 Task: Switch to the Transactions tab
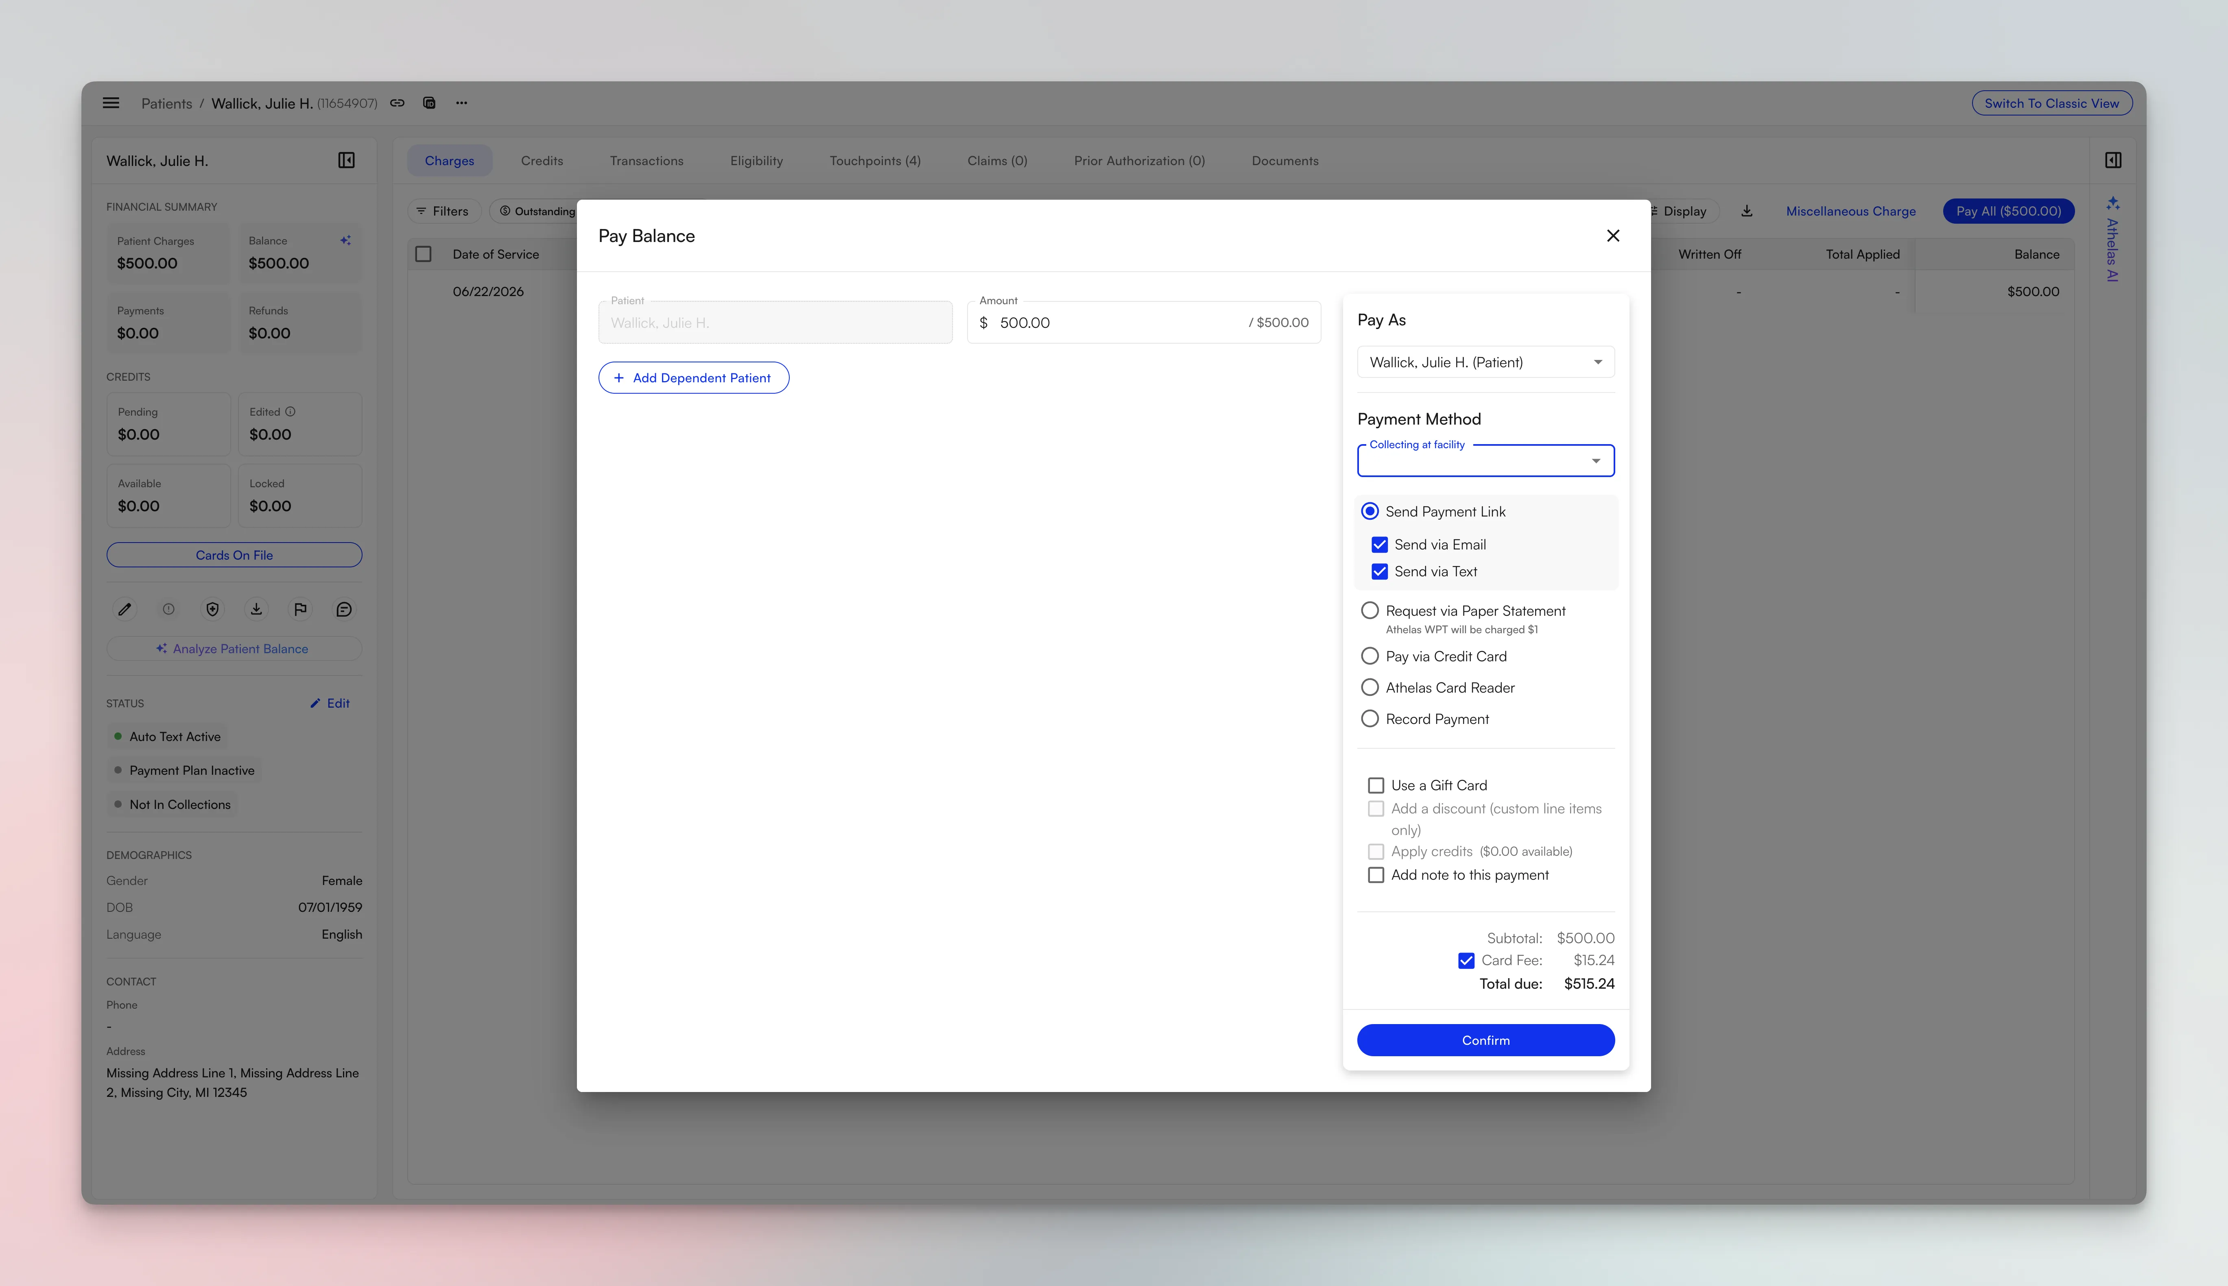point(647,161)
